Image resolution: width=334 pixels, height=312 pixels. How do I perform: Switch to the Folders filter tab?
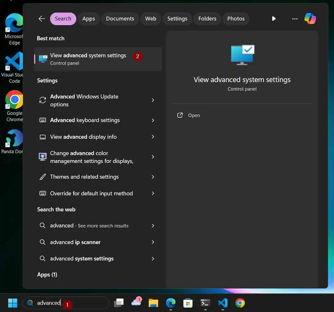tap(207, 19)
